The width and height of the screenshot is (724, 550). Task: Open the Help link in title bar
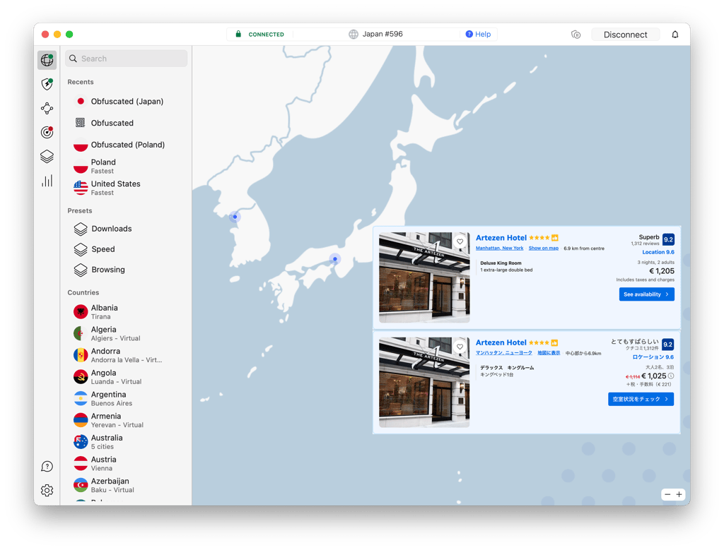pyautogui.click(x=478, y=34)
